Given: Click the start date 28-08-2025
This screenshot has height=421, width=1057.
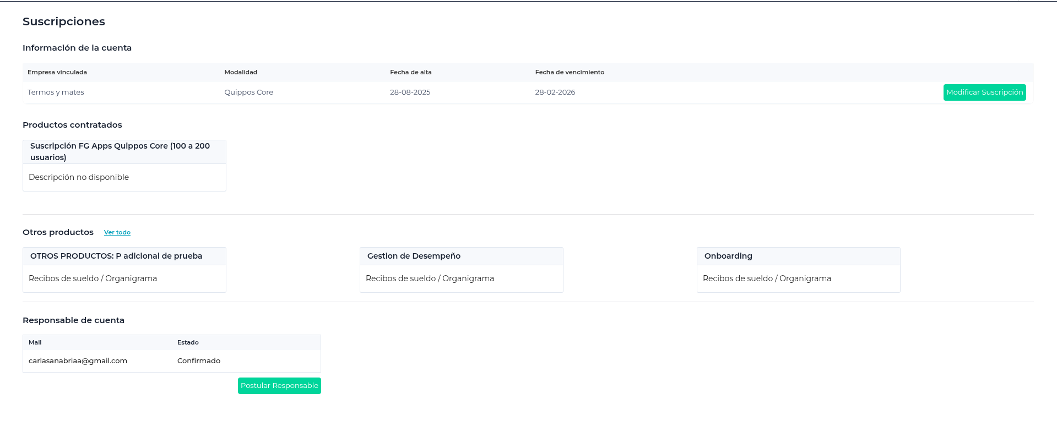Looking at the screenshot, I should [410, 92].
